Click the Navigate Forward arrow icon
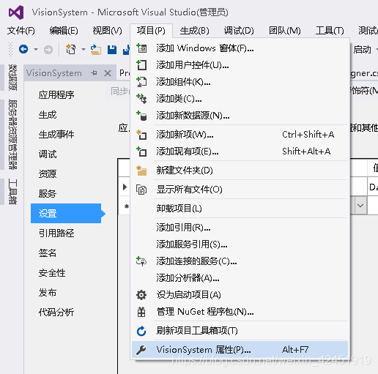The width and height of the screenshot is (378, 374). [48, 50]
